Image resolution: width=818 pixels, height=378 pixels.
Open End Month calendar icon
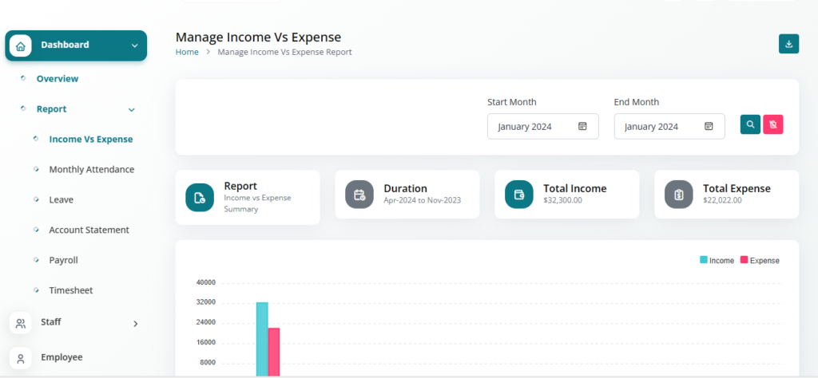pyautogui.click(x=709, y=126)
